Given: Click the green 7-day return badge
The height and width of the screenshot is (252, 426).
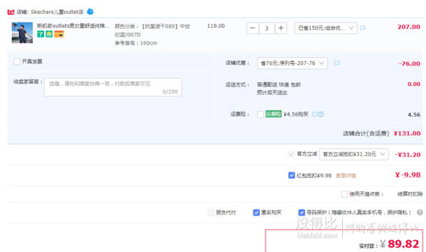Looking at the screenshot, I should (x=41, y=34).
